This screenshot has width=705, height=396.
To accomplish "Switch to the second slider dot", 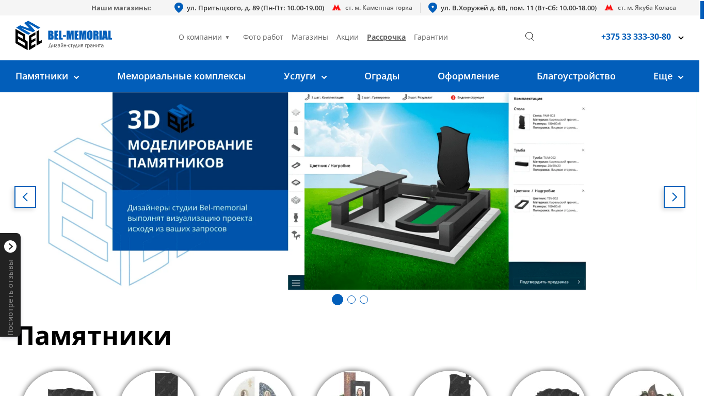I will tap(351, 300).
